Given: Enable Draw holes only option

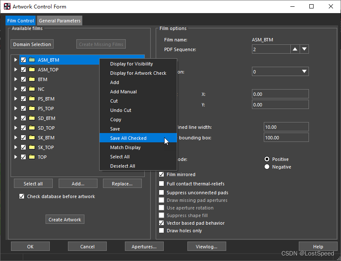Looking at the screenshot, I should (x=162, y=231).
